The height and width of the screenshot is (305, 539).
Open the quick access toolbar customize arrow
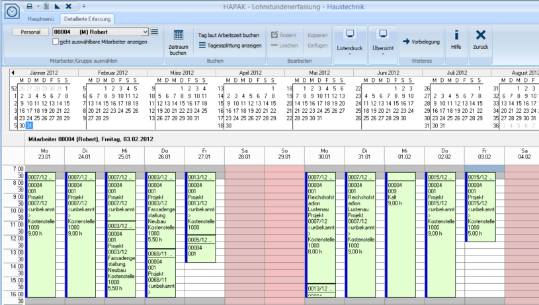coord(84,6)
